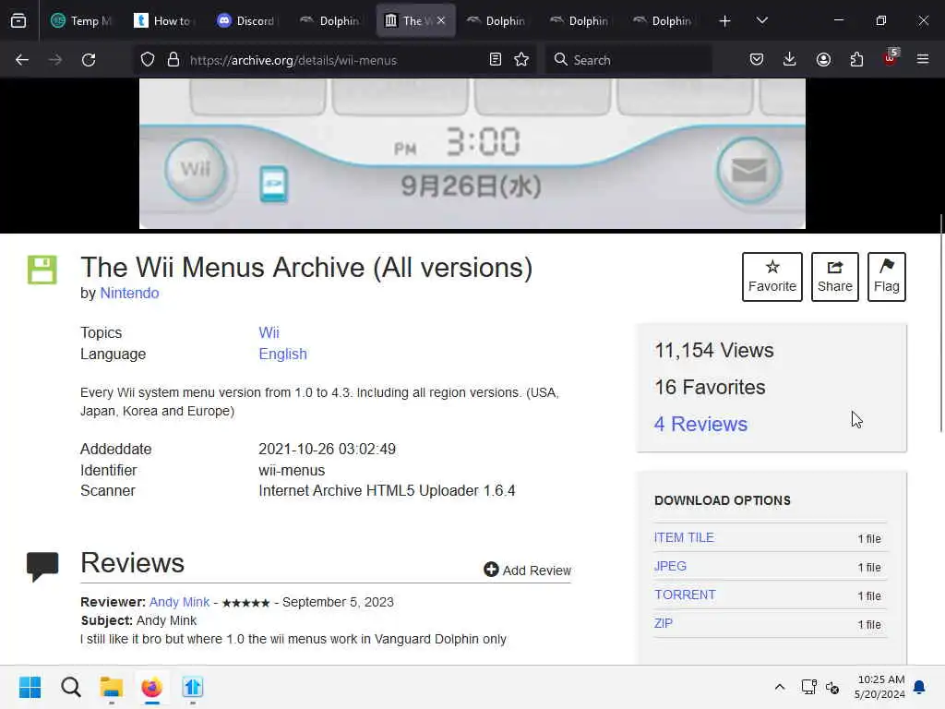Click the mail envelope button in the image
945x709 pixels.
coord(748,171)
